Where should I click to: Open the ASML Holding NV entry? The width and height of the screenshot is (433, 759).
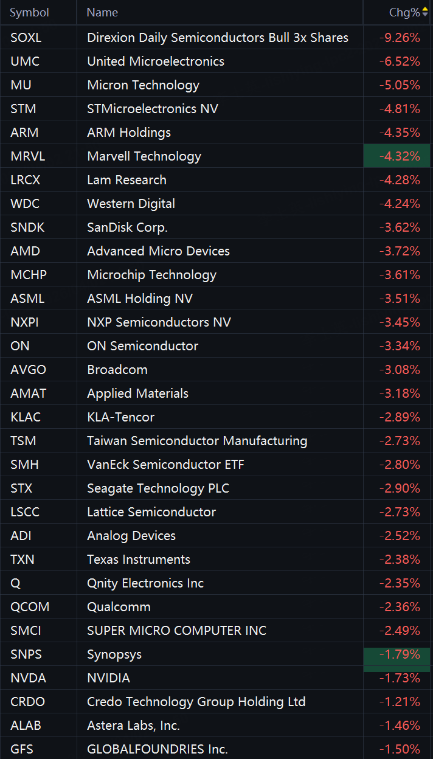point(216,299)
